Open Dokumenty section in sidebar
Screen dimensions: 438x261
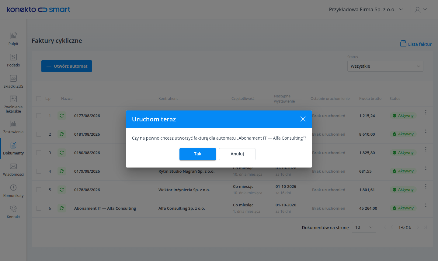[x=13, y=148]
